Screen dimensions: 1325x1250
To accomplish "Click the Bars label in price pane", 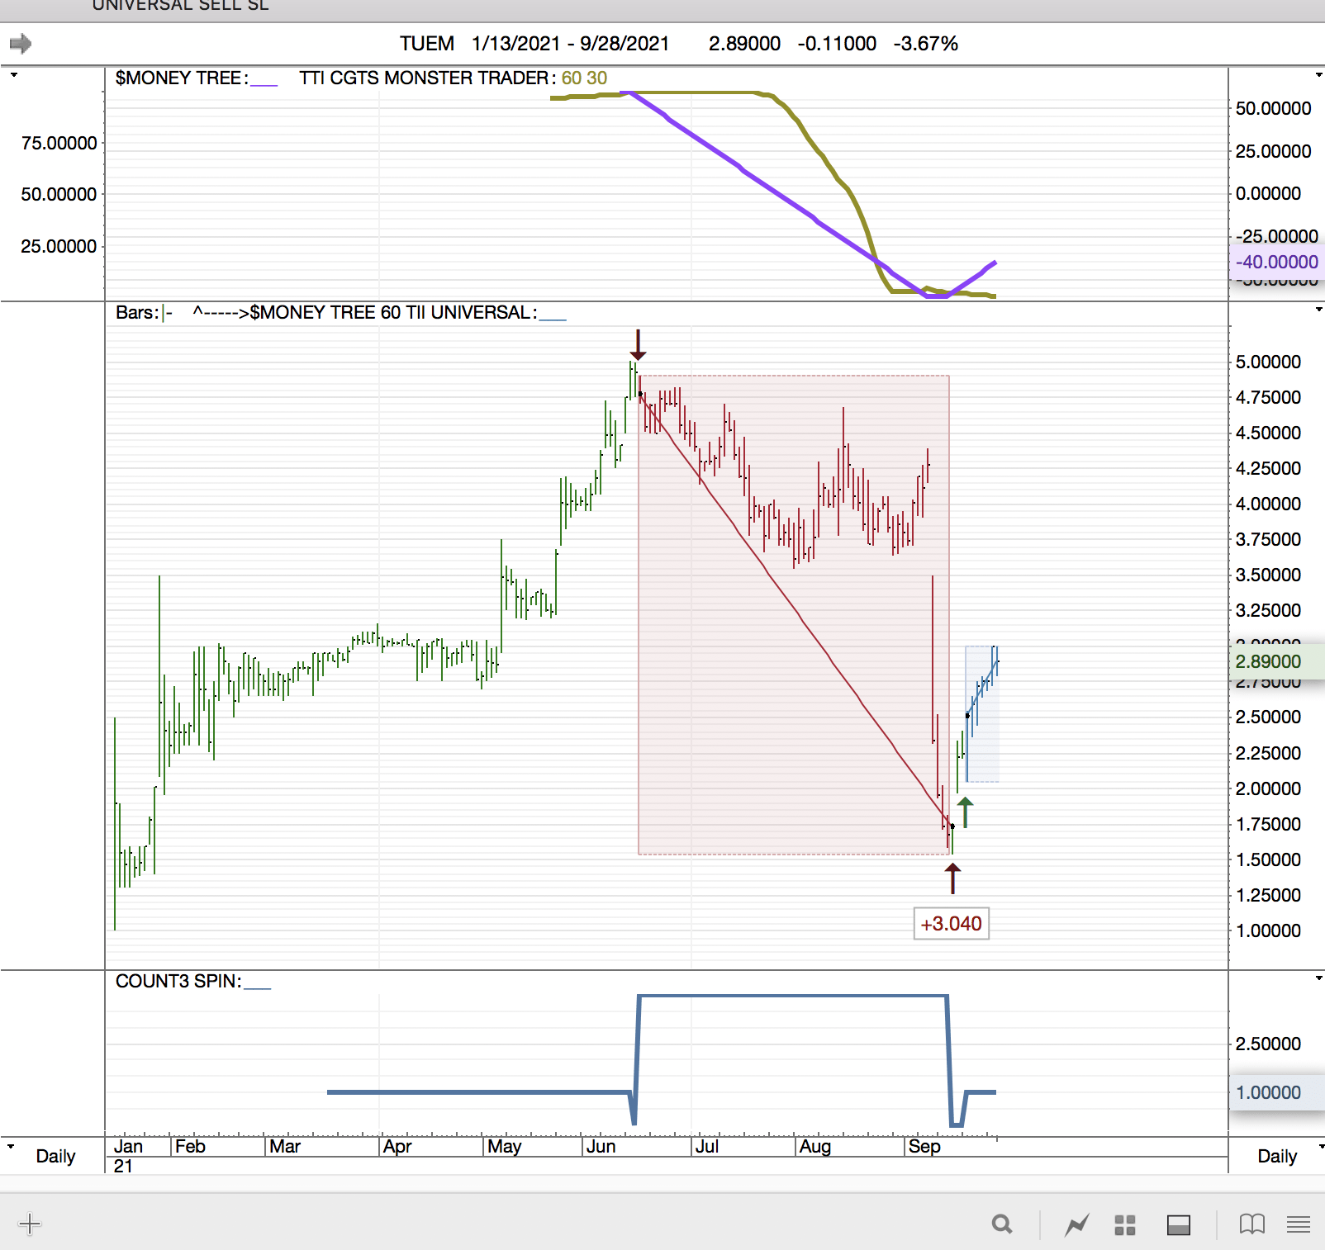I will (x=137, y=312).
